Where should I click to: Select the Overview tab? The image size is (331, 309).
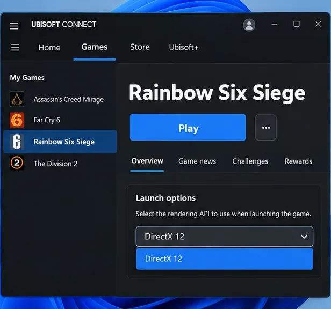coord(147,161)
